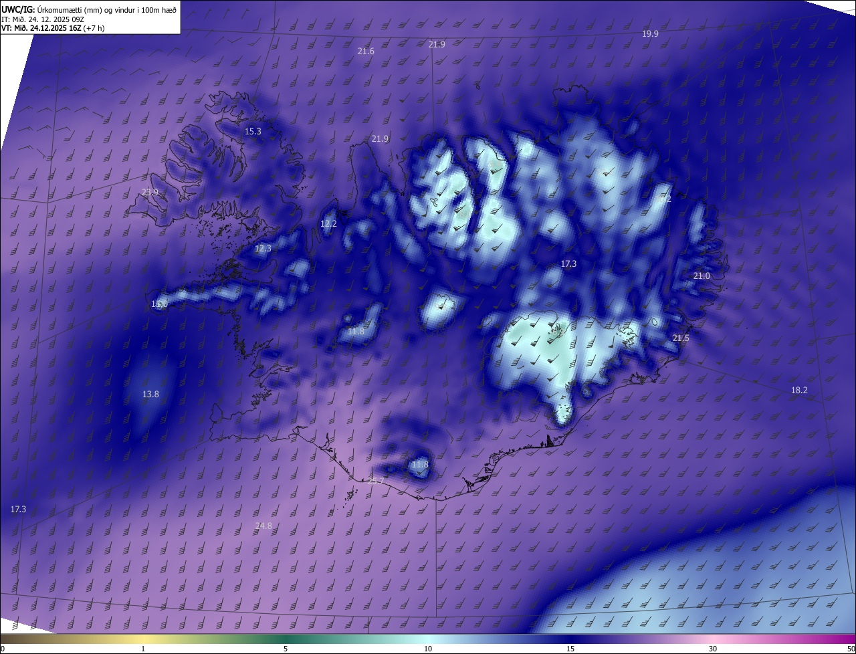
Task: Click the 12.2 value label on the map
Action: (328, 224)
